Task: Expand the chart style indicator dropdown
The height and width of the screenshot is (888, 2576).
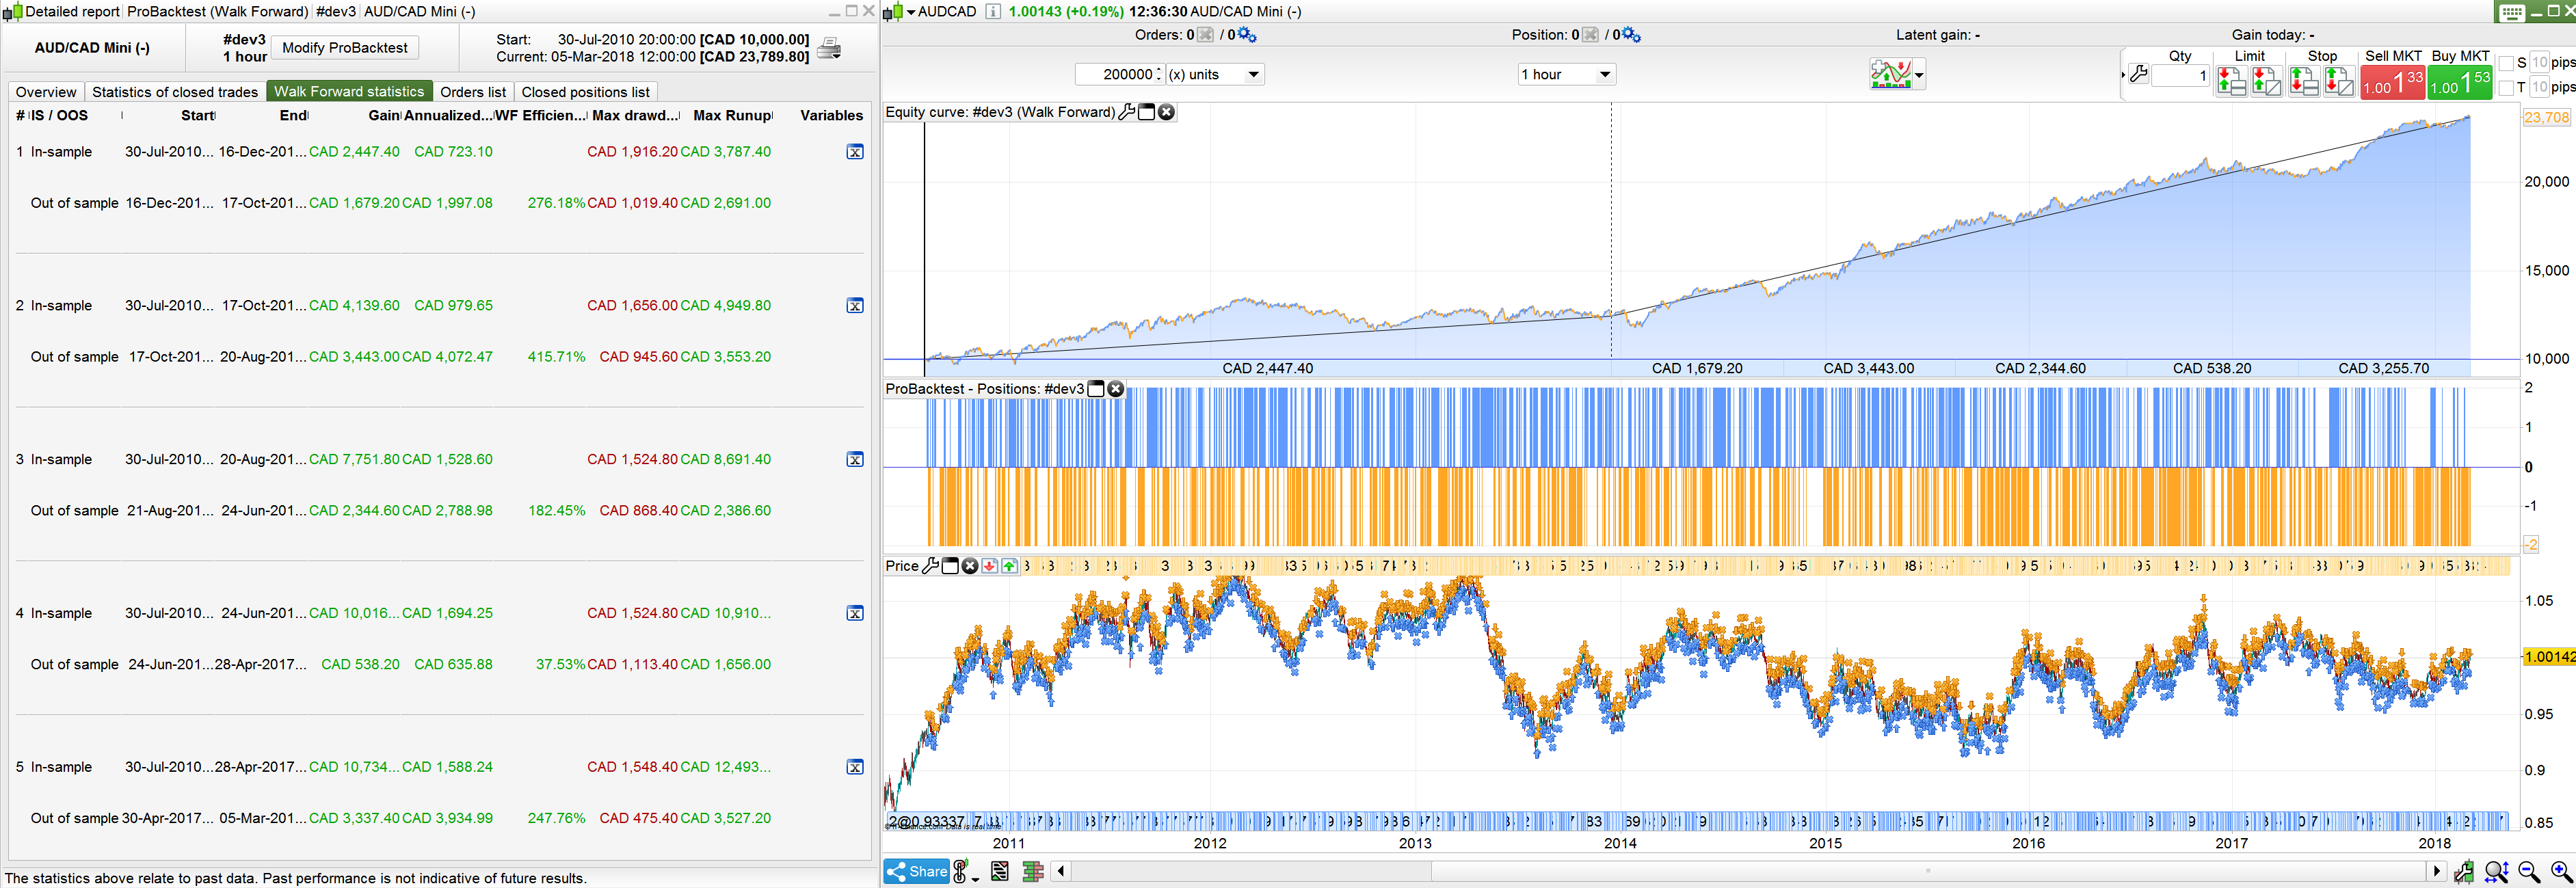Action: [1919, 75]
